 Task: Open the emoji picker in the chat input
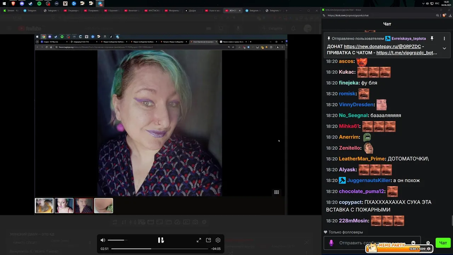(413, 243)
